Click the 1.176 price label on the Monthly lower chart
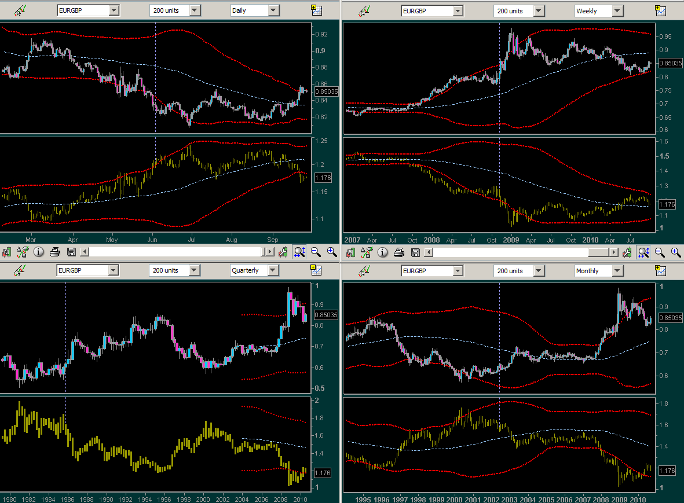The width and height of the screenshot is (684, 503). click(x=667, y=471)
